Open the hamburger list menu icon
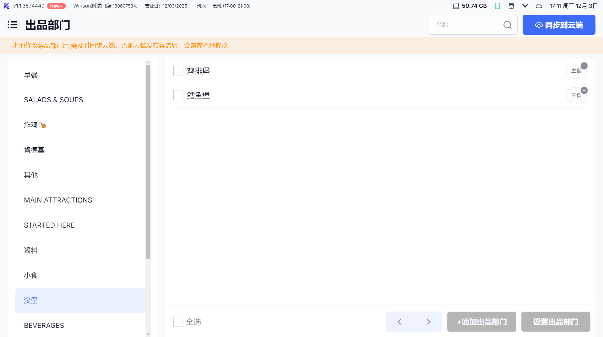The image size is (603, 337). click(x=13, y=25)
